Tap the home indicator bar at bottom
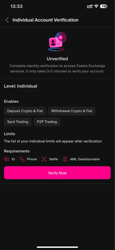 point(58,247)
